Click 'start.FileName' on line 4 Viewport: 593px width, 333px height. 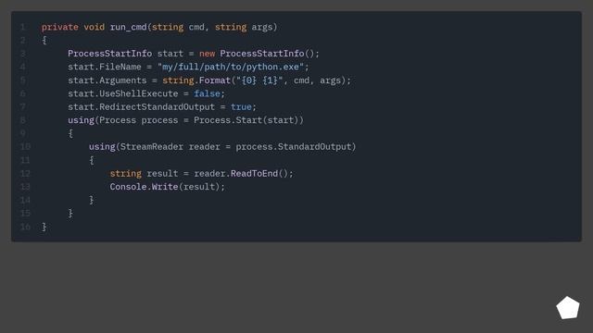(105, 67)
